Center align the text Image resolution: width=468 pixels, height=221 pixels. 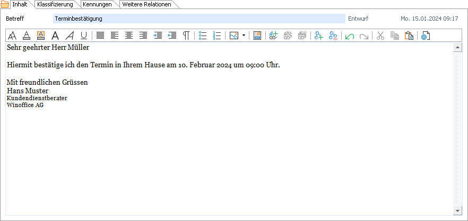coord(129,36)
